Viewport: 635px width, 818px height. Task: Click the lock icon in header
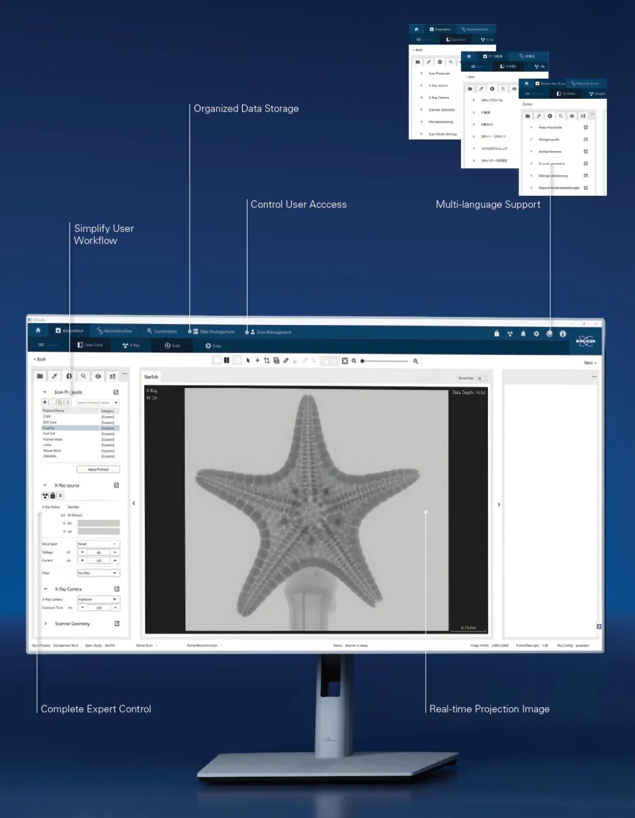pos(497,334)
